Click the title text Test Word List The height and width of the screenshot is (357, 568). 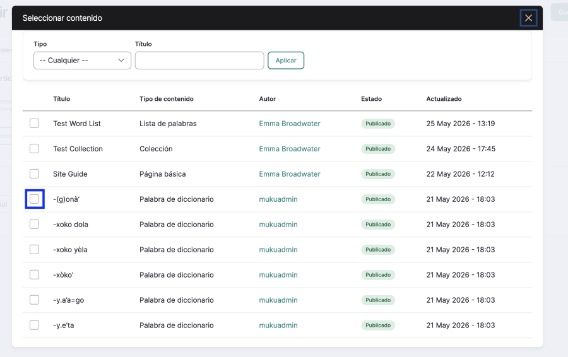[x=77, y=124]
